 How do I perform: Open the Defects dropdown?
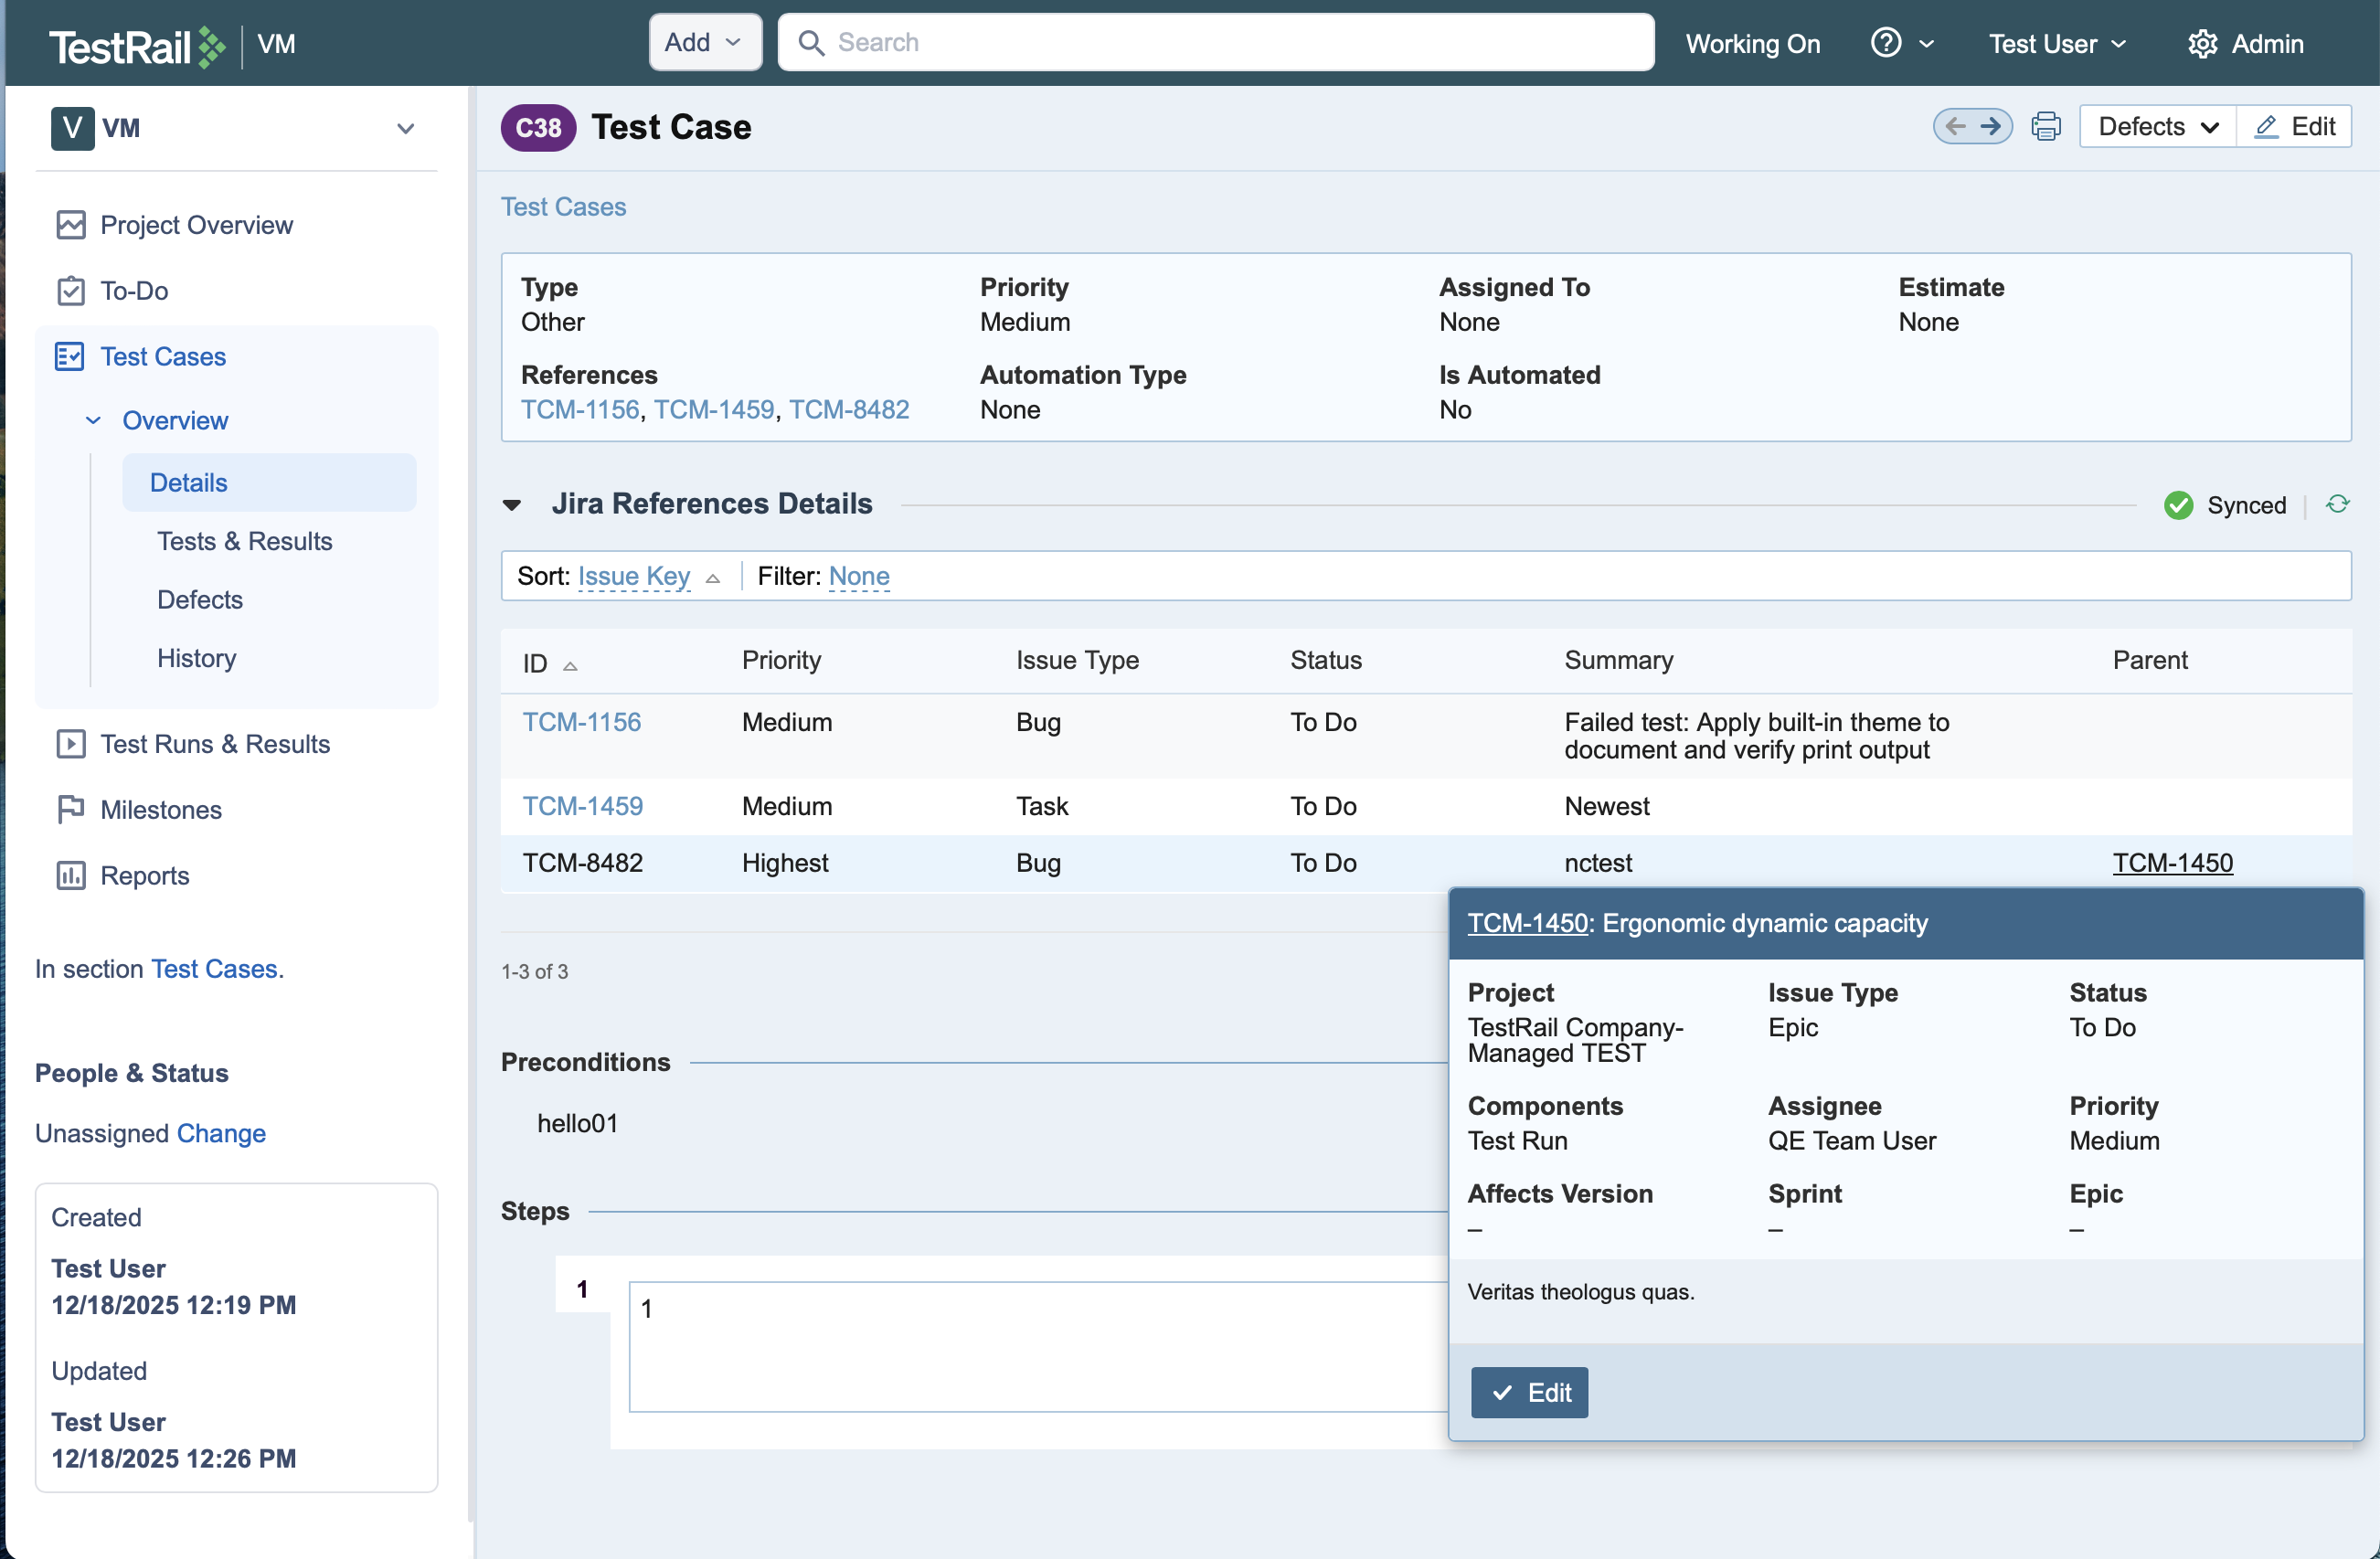2158,126
